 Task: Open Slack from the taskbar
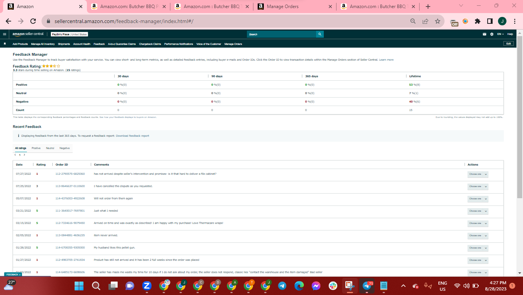click(x=333, y=286)
